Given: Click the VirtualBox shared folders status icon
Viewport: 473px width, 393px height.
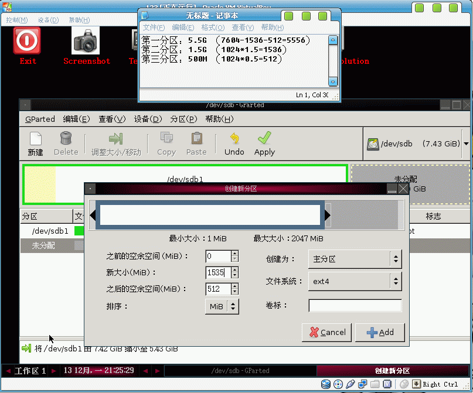Looking at the screenshot, I should (375, 384).
